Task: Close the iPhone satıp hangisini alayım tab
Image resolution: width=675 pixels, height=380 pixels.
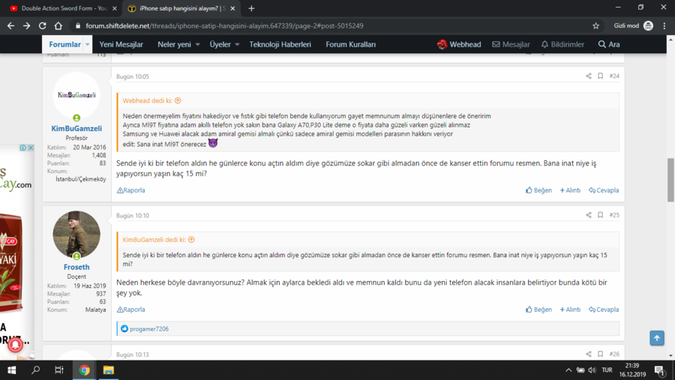Action: click(232, 8)
